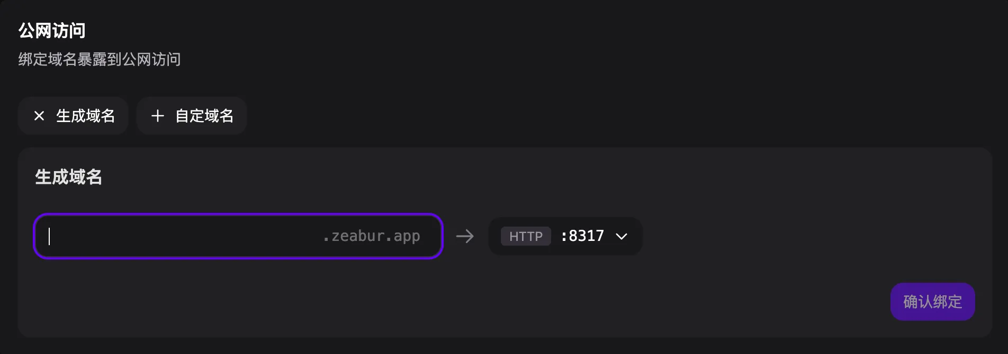
Task: Click the 生成域名 label in the top button
Action: coord(85,116)
